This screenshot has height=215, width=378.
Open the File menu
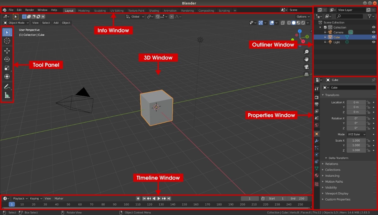click(11, 10)
